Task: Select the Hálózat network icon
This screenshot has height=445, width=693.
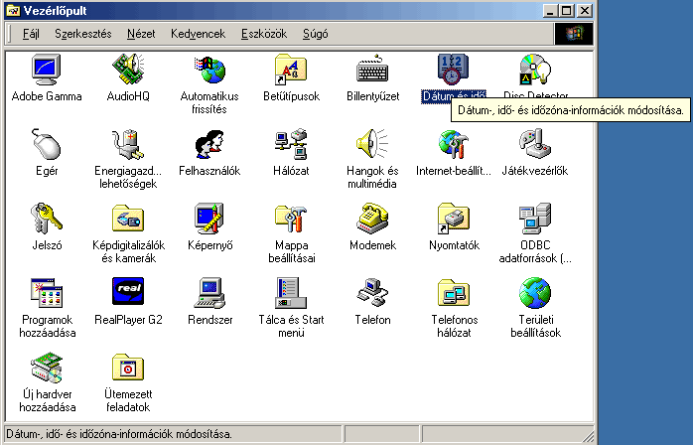Action: coord(291,145)
